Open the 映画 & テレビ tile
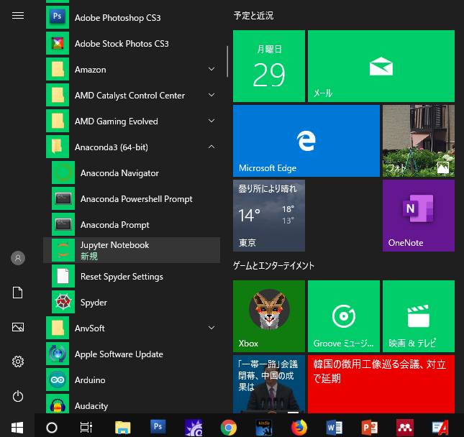464x437 pixels. 419,316
